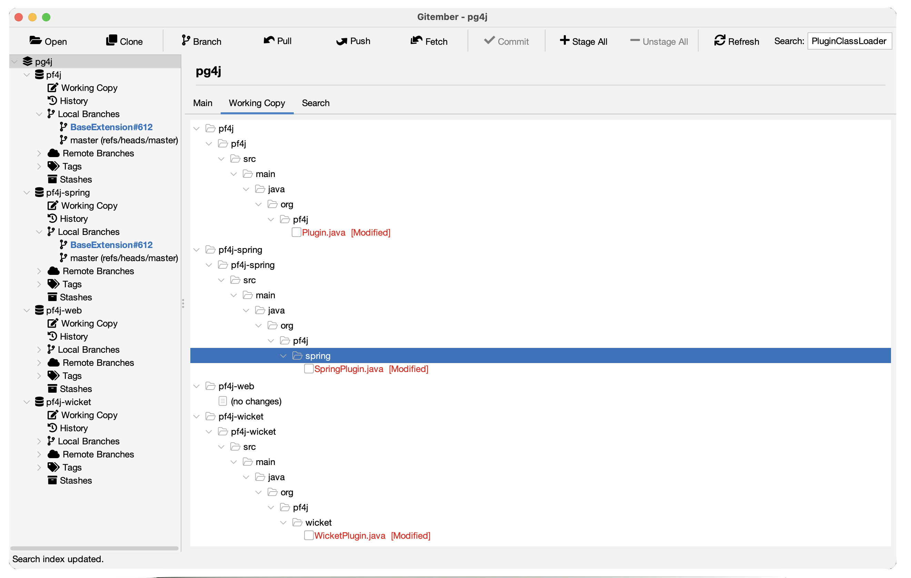Click Remote Branches cloud icon under pf4j-spring
This screenshot has height=578, width=911.
pos(54,271)
